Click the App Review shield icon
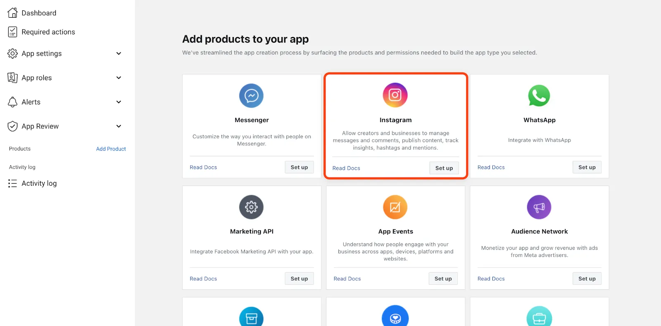The image size is (661, 326). (x=13, y=126)
